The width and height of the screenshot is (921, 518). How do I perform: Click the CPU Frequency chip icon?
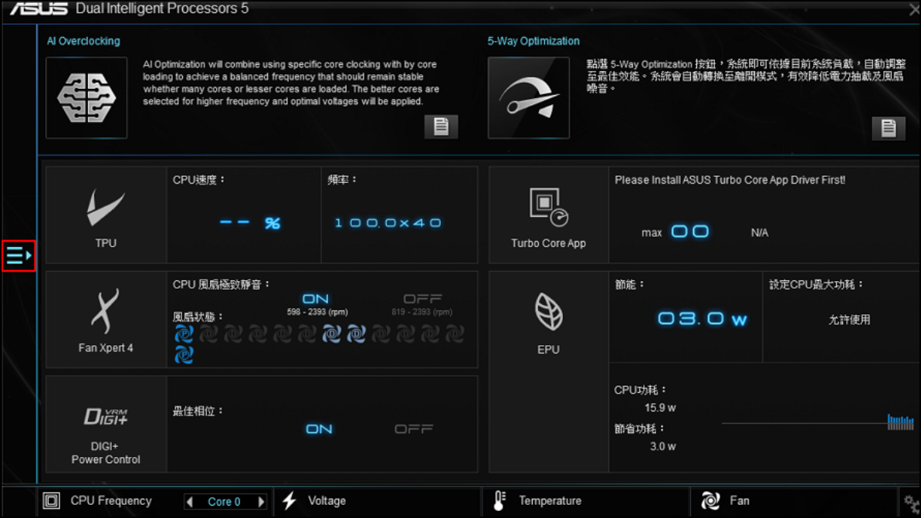point(51,501)
